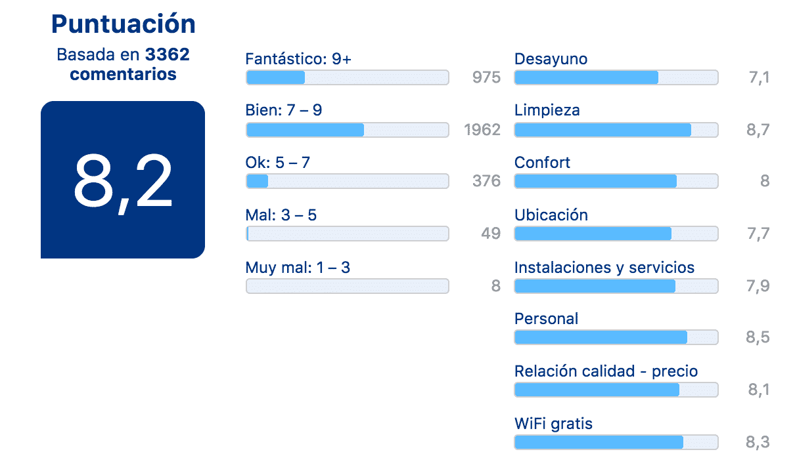
Task: Click the Ok: 5 – 7 rating bar
Action: [x=348, y=181]
